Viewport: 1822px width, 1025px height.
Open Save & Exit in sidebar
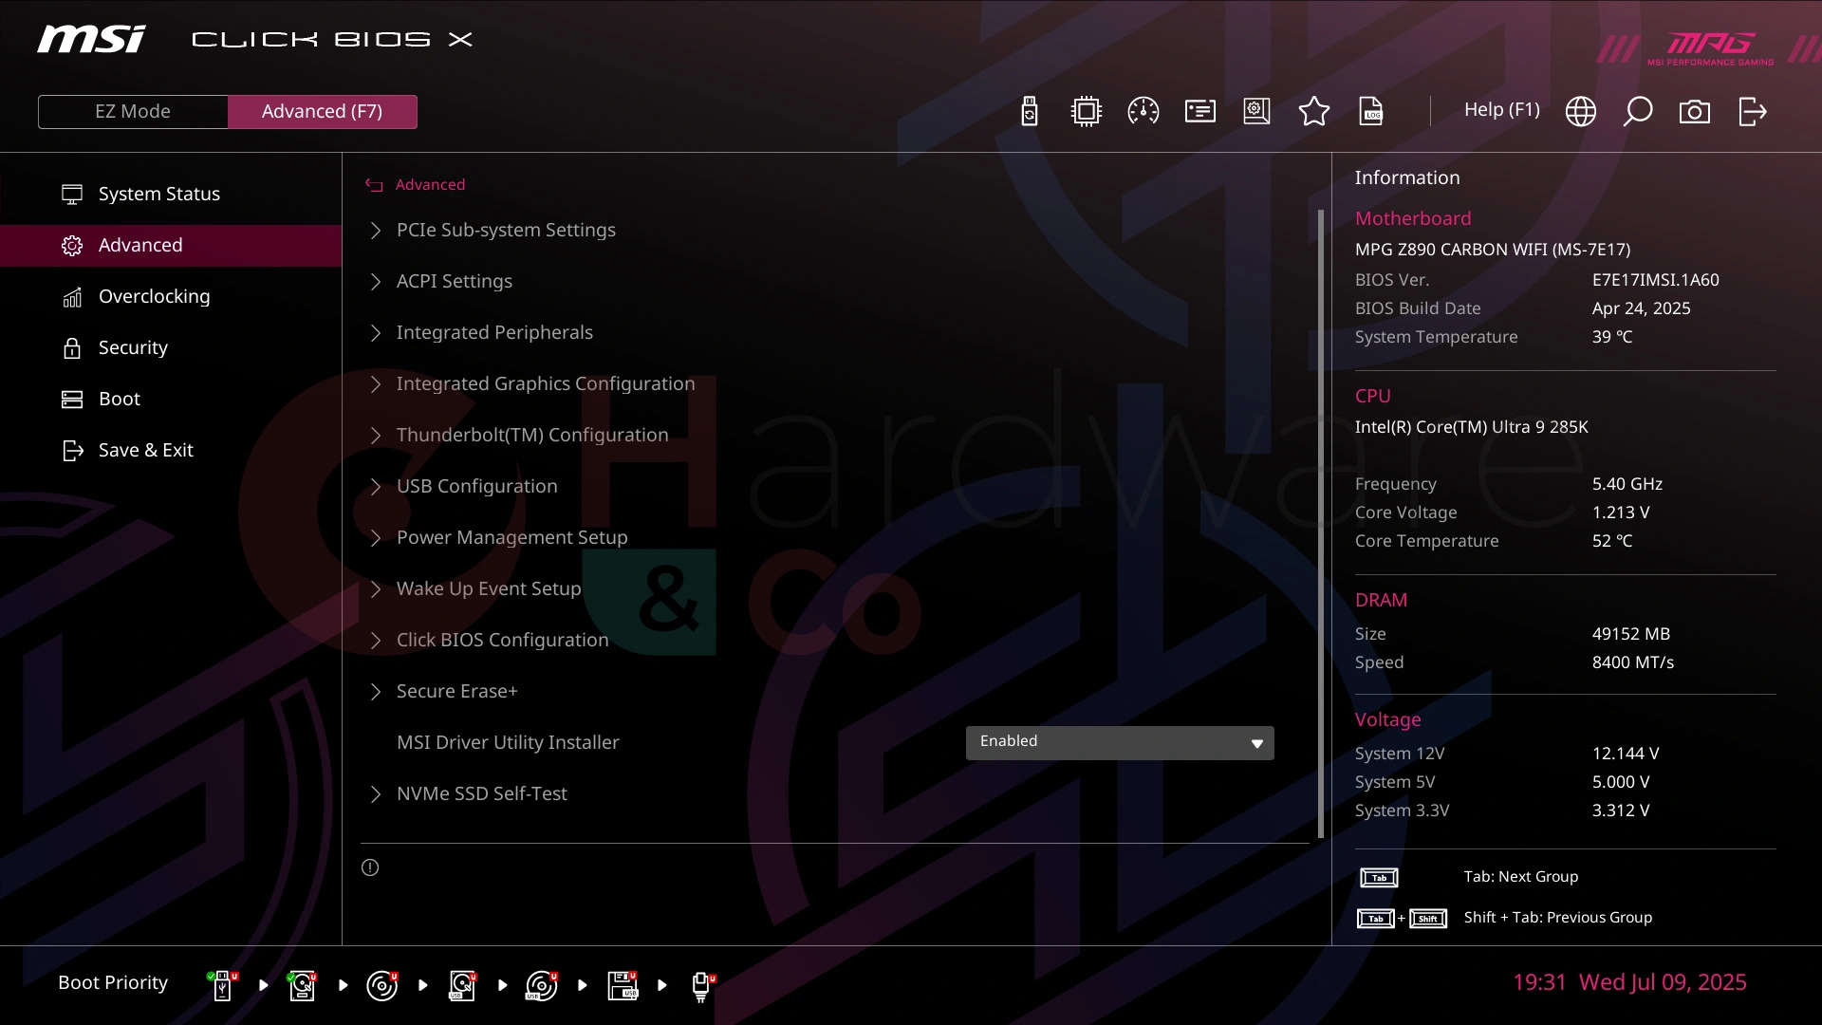point(171,450)
